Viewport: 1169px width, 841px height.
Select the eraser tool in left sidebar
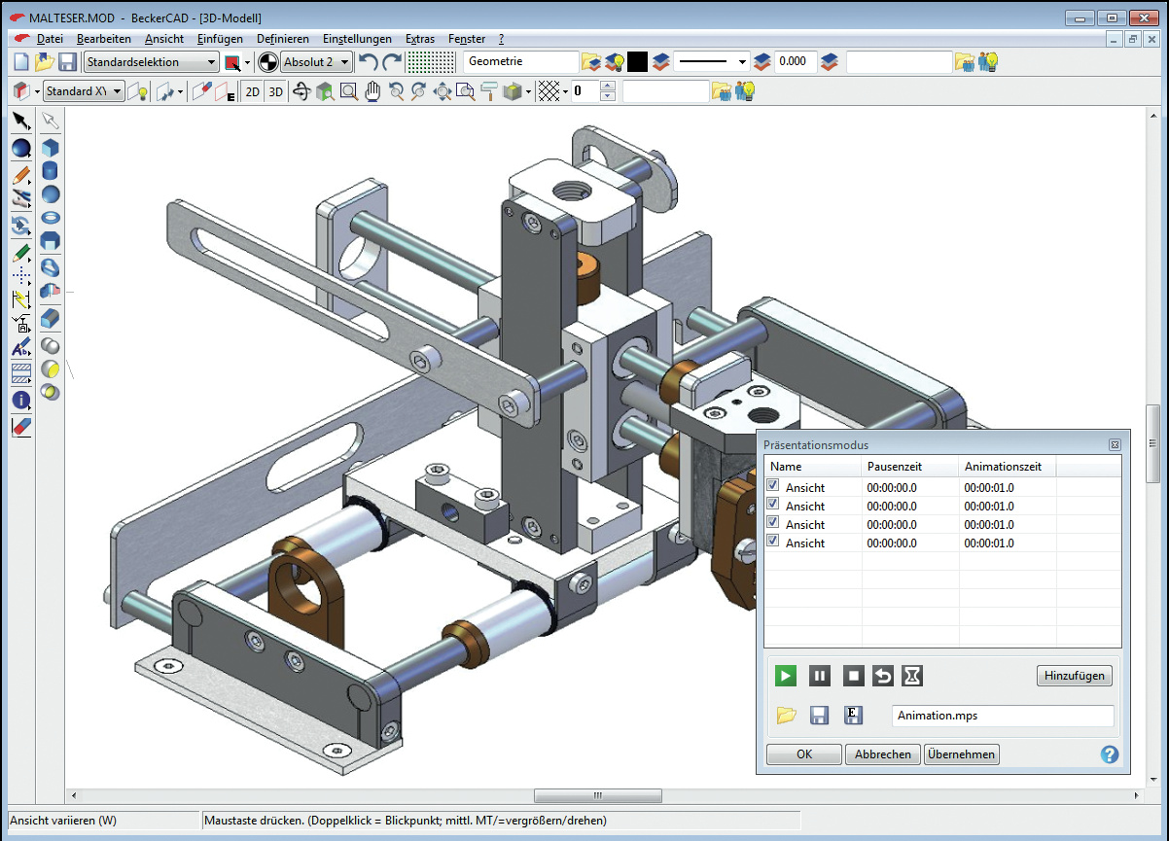tap(21, 426)
